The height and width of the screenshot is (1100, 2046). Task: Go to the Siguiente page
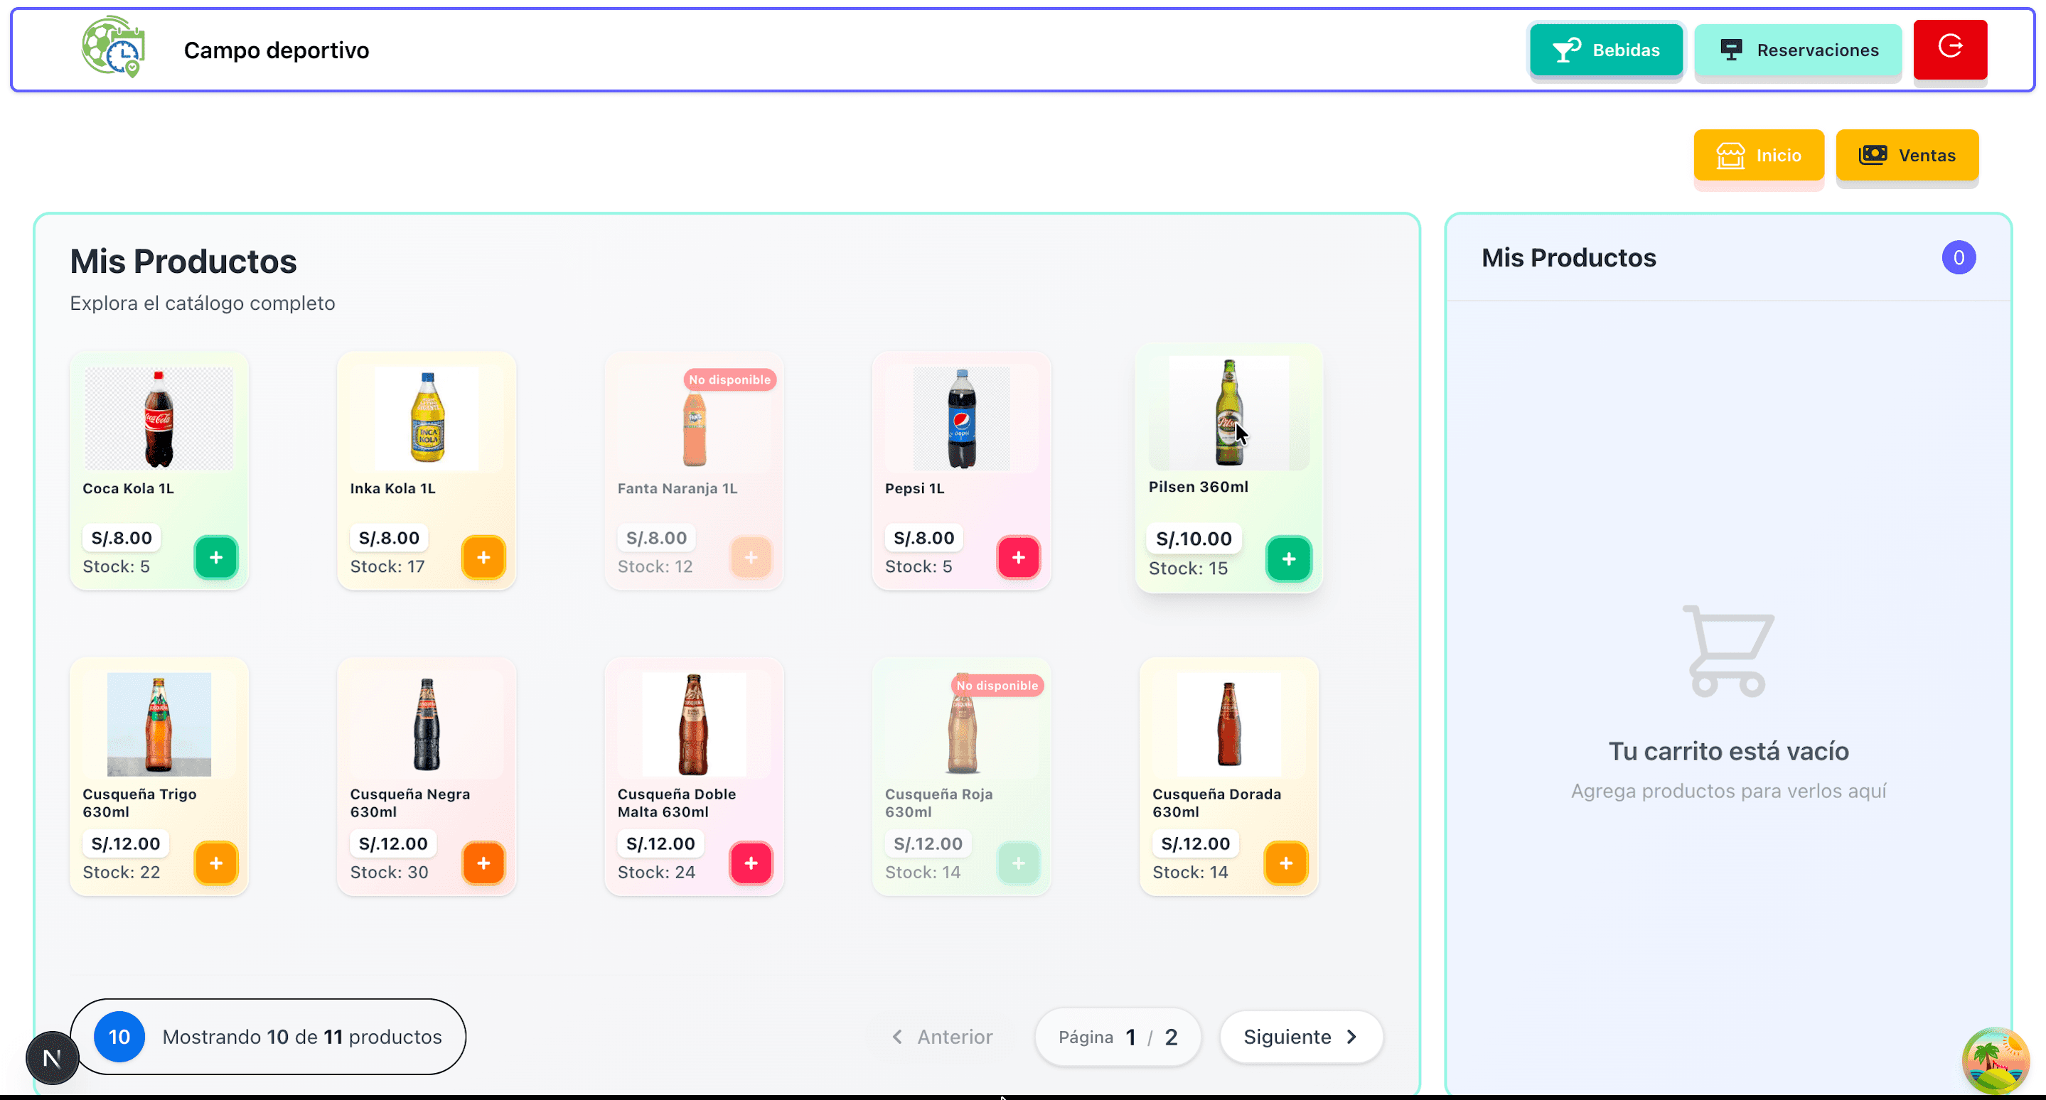pyautogui.click(x=1301, y=1037)
